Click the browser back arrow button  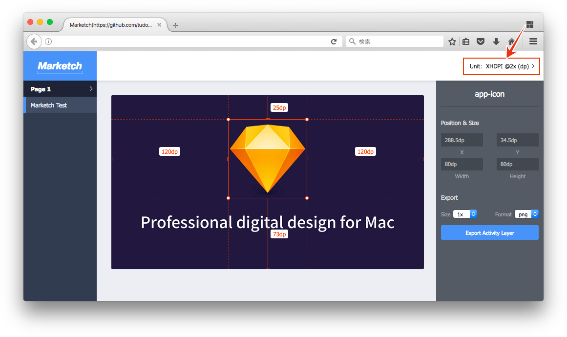tap(34, 42)
